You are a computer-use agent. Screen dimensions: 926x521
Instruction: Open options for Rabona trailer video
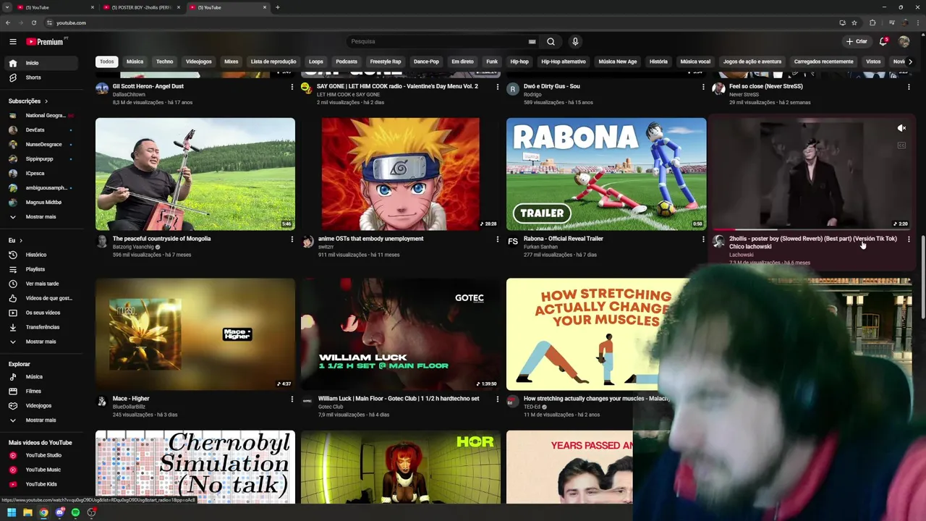coord(703,239)
